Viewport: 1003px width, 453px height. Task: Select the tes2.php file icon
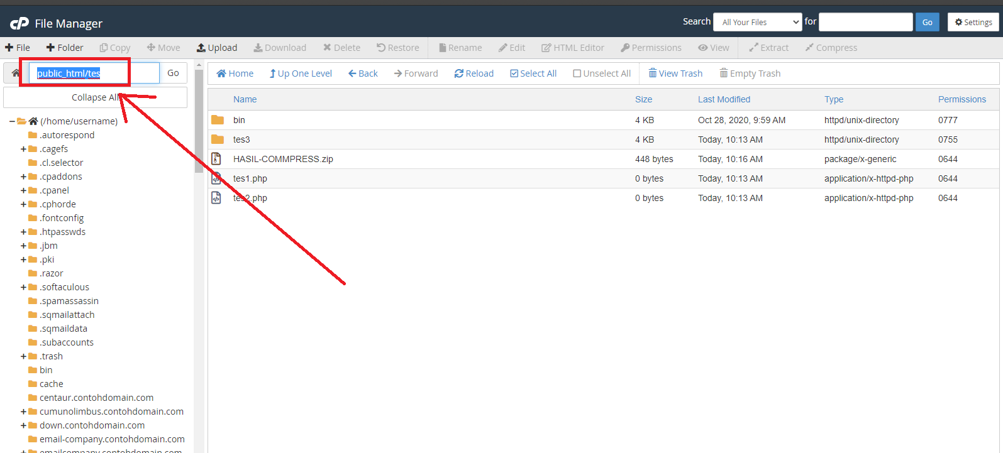[216, 198]
